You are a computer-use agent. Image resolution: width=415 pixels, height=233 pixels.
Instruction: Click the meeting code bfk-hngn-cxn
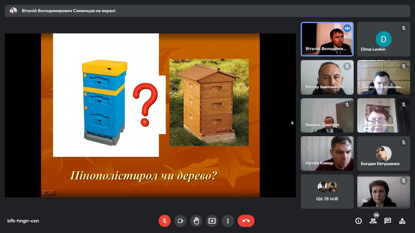point(23,221)
